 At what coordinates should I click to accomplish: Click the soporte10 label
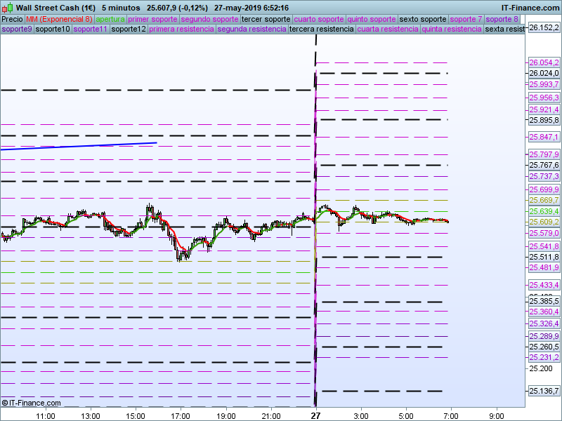[x=53, y=29]
